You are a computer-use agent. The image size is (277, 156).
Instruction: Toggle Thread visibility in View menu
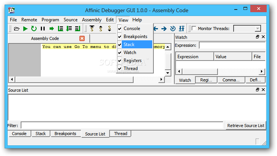coord(135,68)
